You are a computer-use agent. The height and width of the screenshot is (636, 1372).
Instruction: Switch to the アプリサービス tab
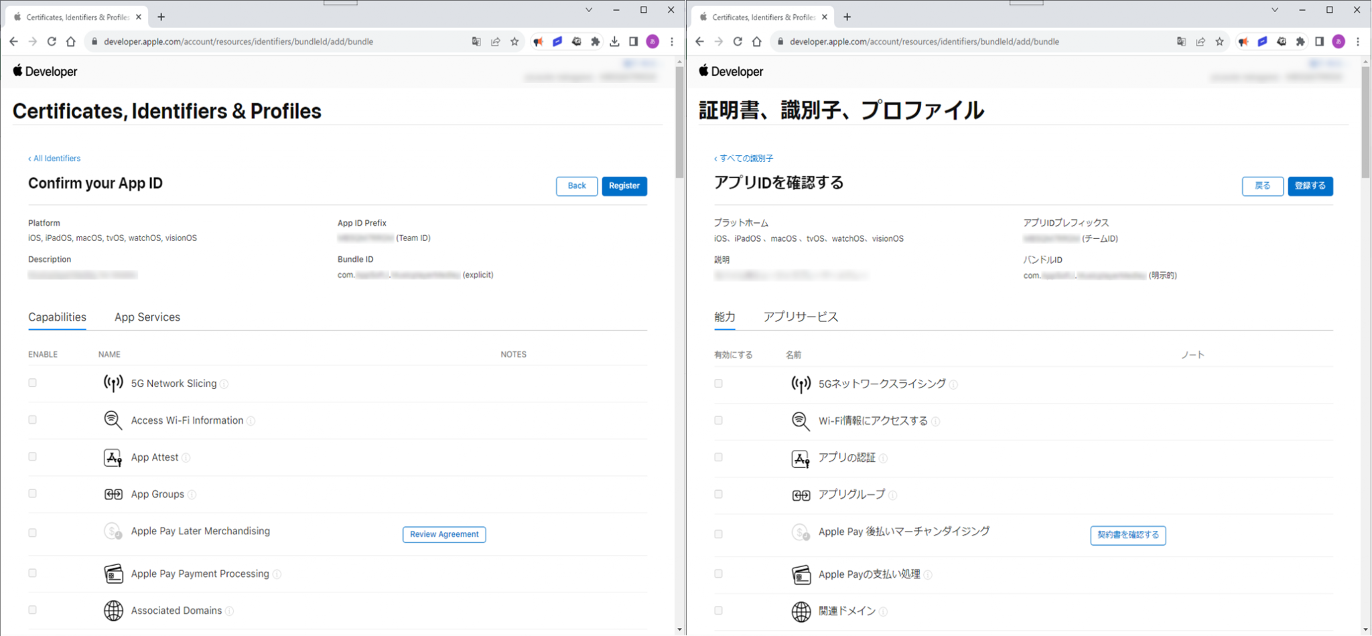801,317
